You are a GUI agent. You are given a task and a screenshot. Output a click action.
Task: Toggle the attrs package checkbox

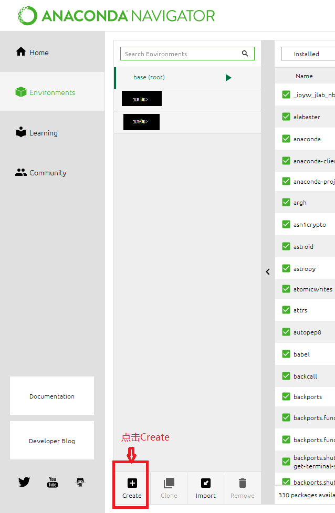tap(286, 310)
